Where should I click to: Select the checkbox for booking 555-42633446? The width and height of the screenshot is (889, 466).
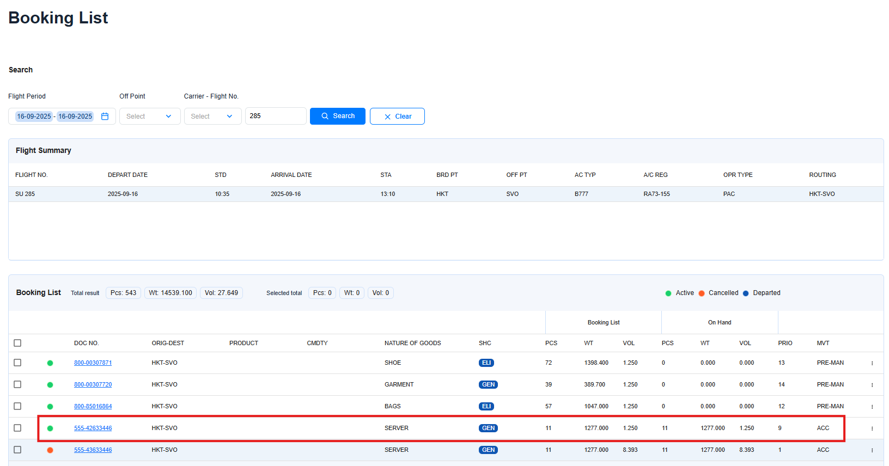pyautogui.click(x=17, y=428)
